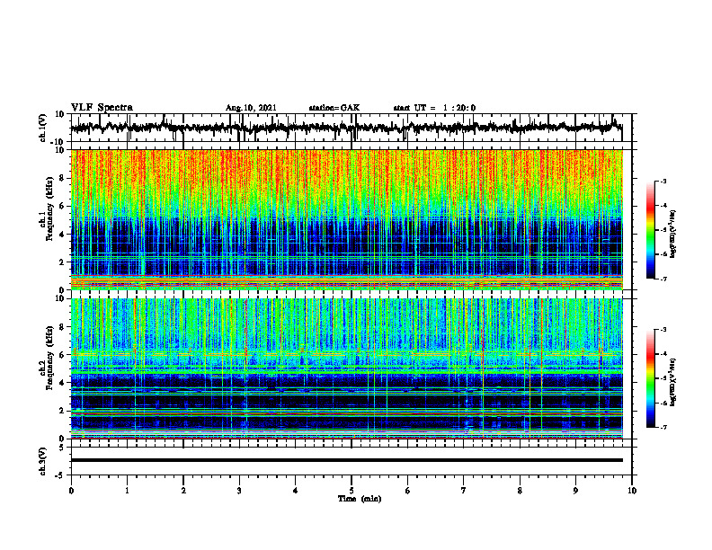The width and height of the screenshot is (712, 550).
Task: Click the "4" kHz tick on ch.2 spectrogram
Action: tap(62, 383)
